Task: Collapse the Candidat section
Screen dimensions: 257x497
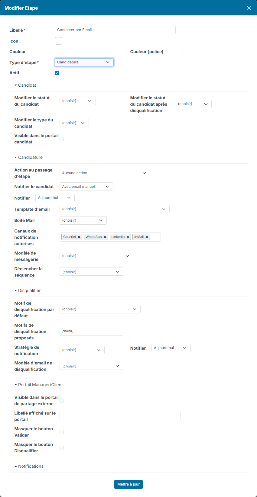Action: pyautogui.click(x=25, y=85)
